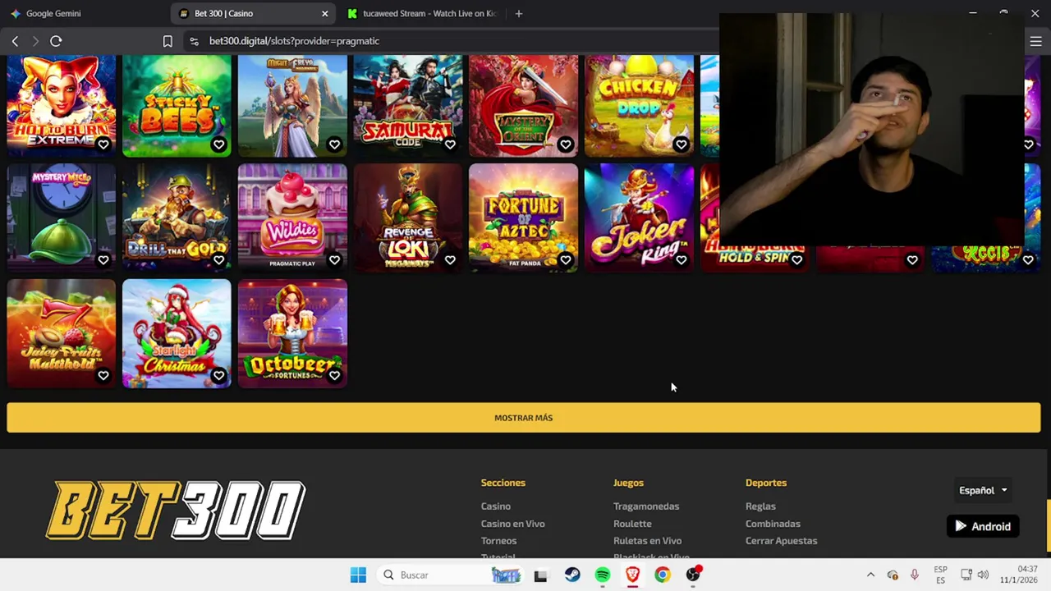Open Spotify from the taskbar

603,575
